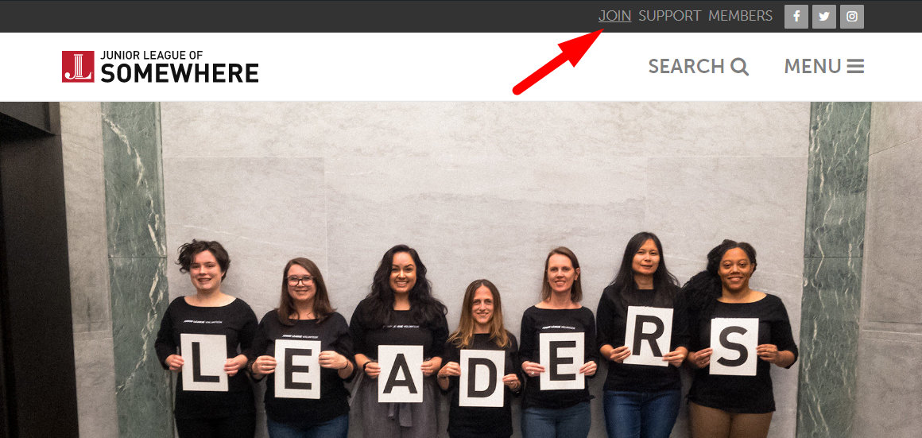Open the SUPPORT link in top bar
The width and height of the screenshot is (922, 438).
tap(670, 16)
